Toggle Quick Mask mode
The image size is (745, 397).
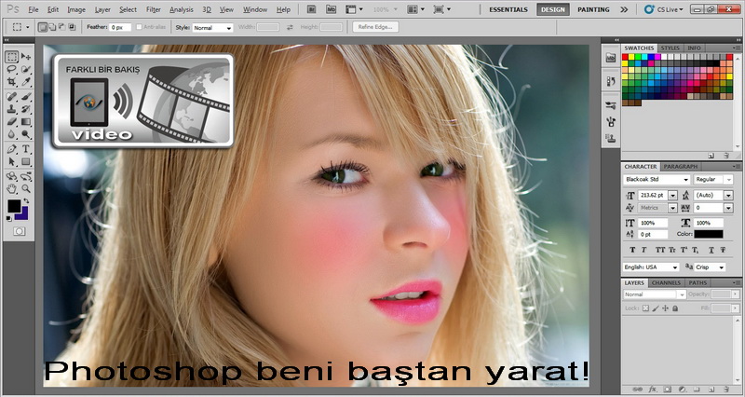coord(19,231)
